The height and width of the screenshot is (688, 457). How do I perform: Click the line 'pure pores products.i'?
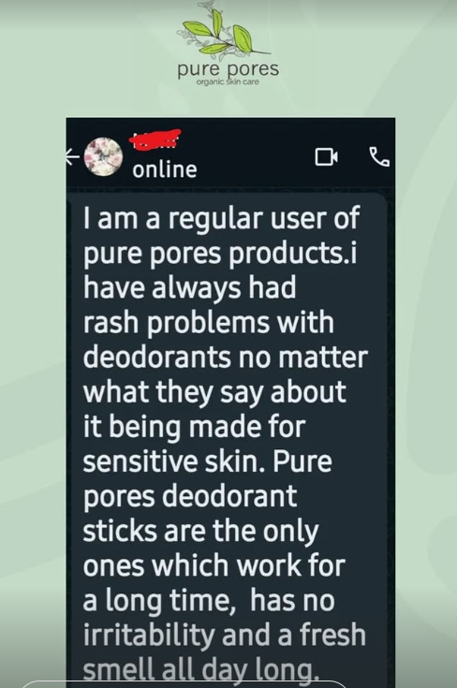[220, 255]
